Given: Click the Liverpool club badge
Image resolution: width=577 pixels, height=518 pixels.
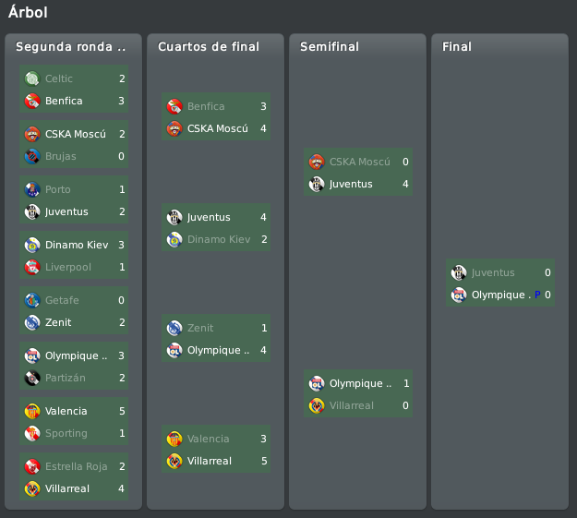Looking at the screenshot, I should [x=32, y=267].
